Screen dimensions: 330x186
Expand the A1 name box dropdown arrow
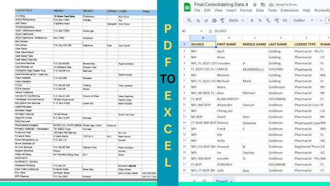(x=201, y=31)
